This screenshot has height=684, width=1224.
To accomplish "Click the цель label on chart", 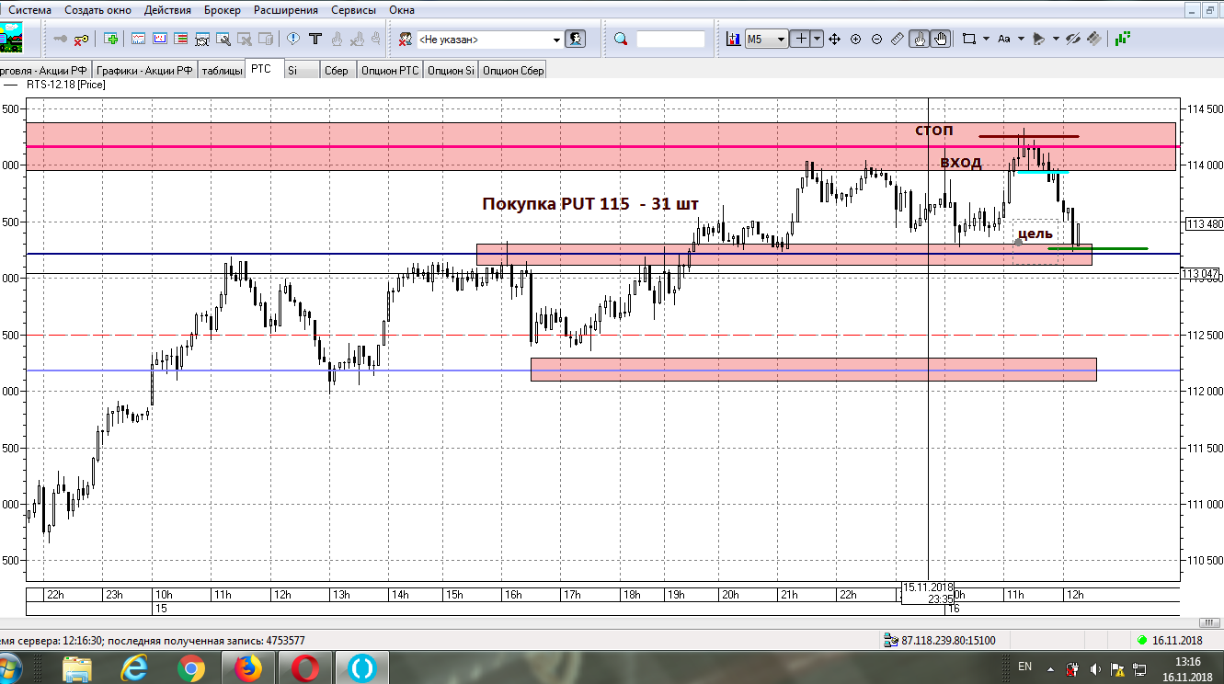I will [x=1035, y=234].
